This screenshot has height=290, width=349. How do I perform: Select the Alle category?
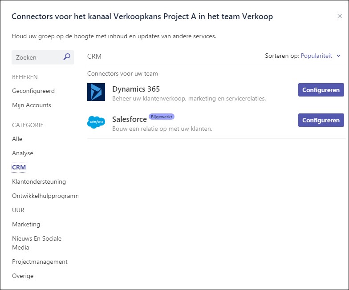17,139
